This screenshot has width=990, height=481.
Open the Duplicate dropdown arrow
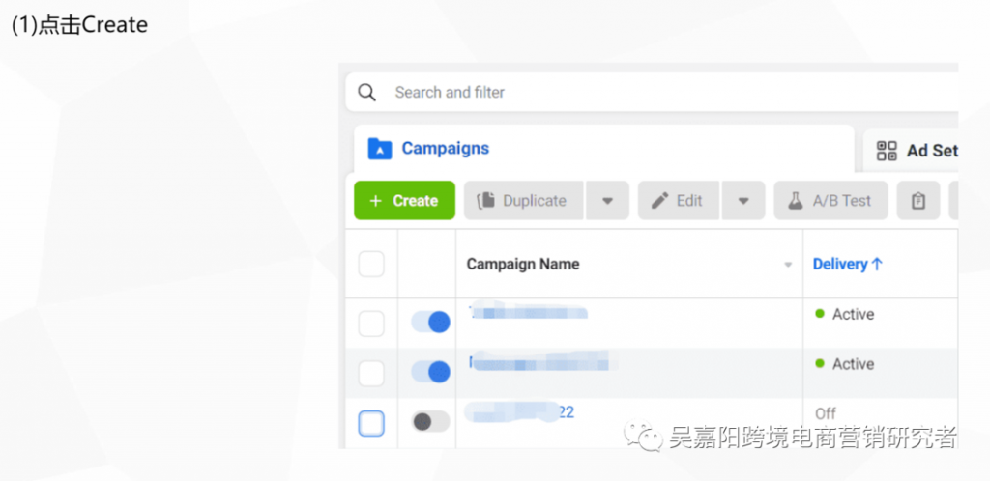tap(607, 201)
